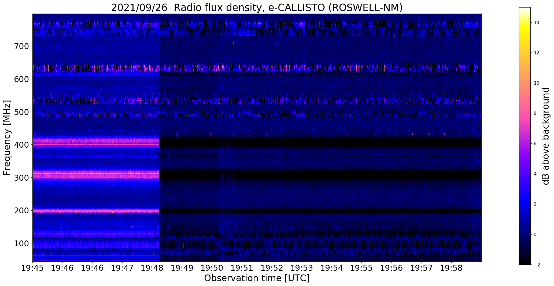Click the 19:58 time tick label
The height and width of the screenshot is (286, 554).
[x=451, y=268]
